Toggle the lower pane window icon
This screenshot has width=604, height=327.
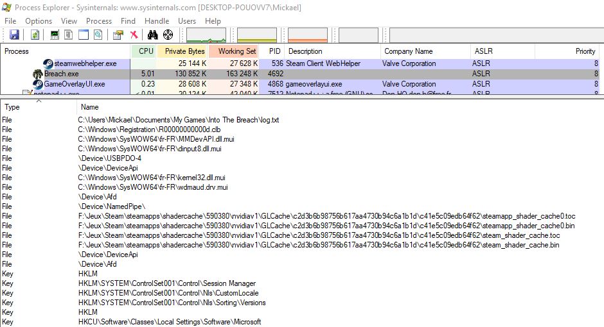click(83, 35)
